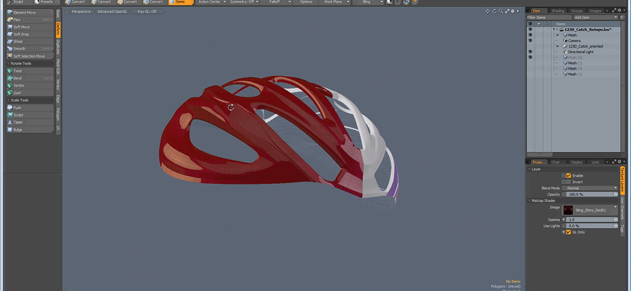Click the viewport zoom magnifier icon
This screenshot has height=291, width=631.
[x=501, y=11]
